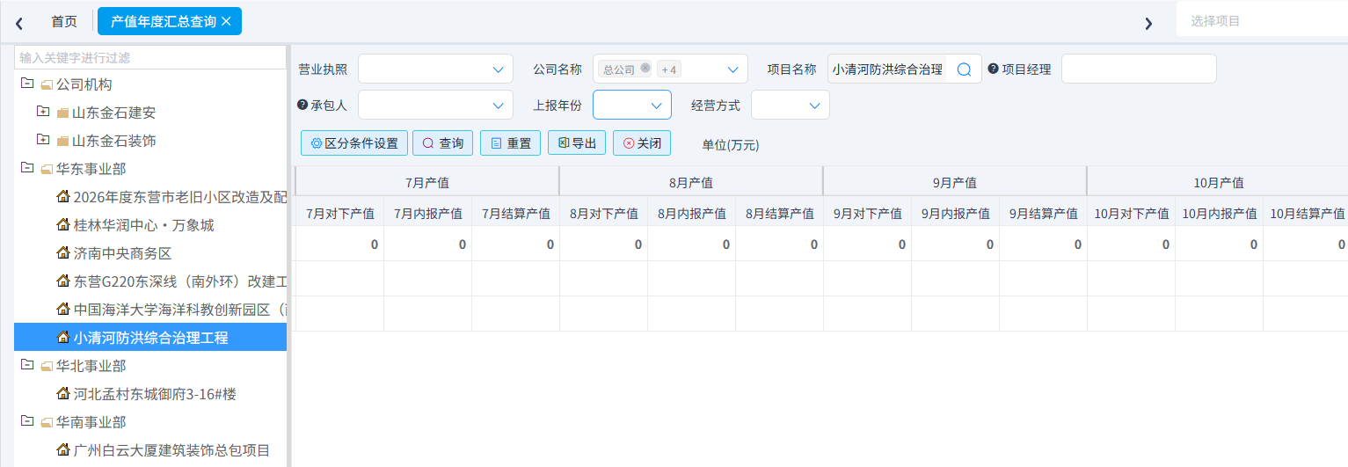Click the 7月内报产值 column header
Screen dimensions: 1348x467
(x=427, y=213)
